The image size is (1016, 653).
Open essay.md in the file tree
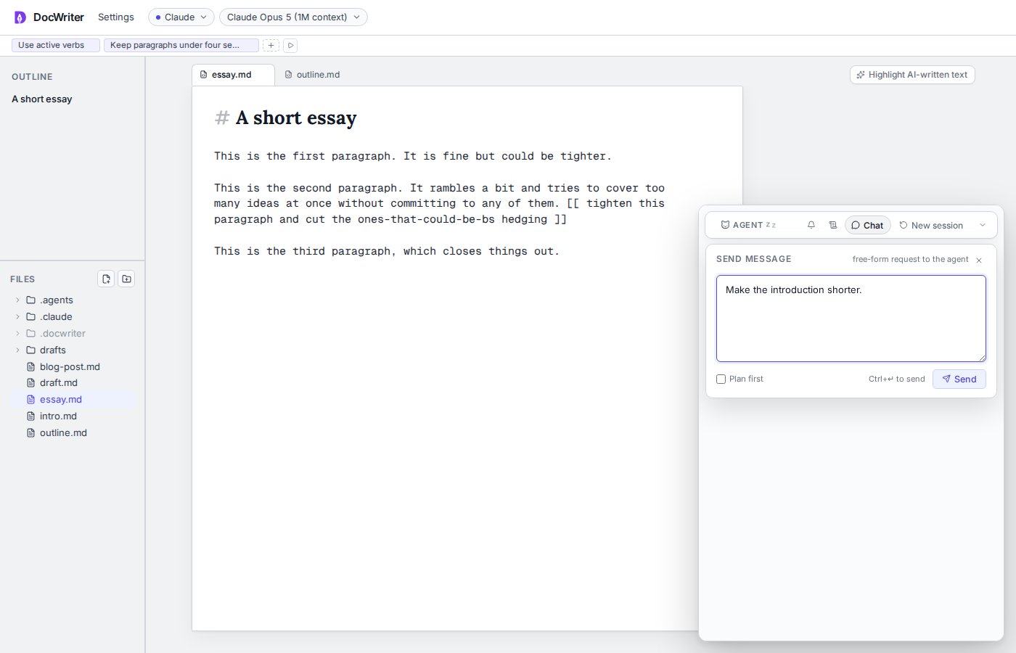tap(73, 399)
